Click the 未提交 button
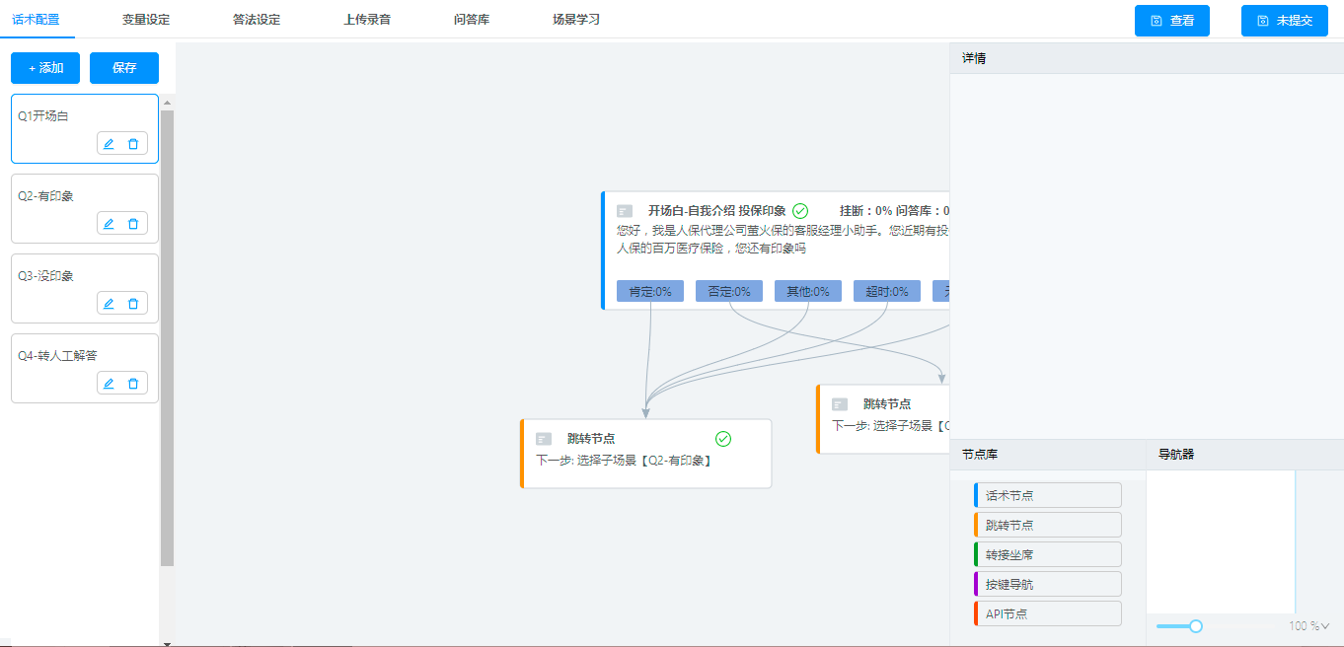This screenshot has height=647, width=1344. tap(1284, 21)
